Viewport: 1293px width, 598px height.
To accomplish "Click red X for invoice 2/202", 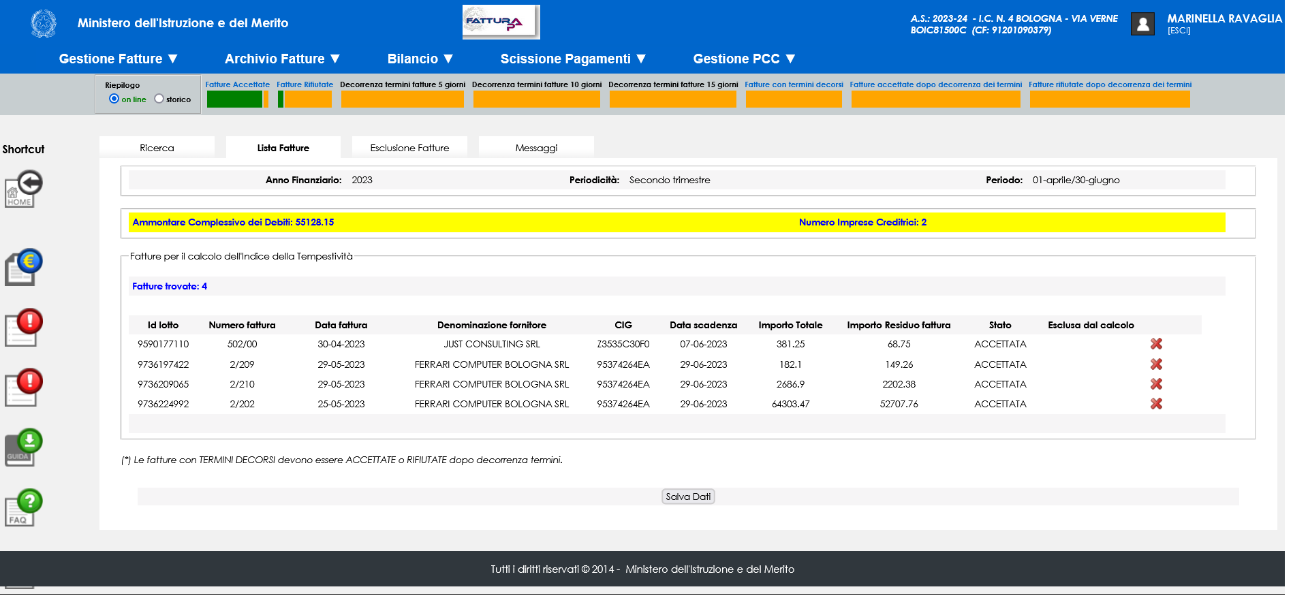I will (x=1156, y=404).
